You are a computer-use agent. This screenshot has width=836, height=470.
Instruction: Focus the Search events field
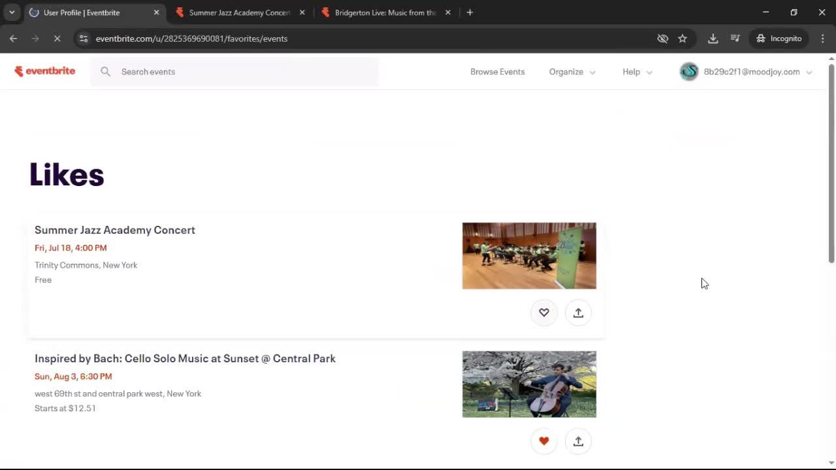pos(235,72)
